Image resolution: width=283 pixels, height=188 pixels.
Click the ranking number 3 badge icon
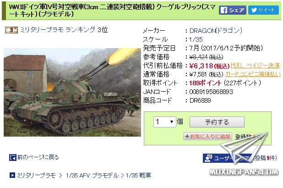(11, 30)
